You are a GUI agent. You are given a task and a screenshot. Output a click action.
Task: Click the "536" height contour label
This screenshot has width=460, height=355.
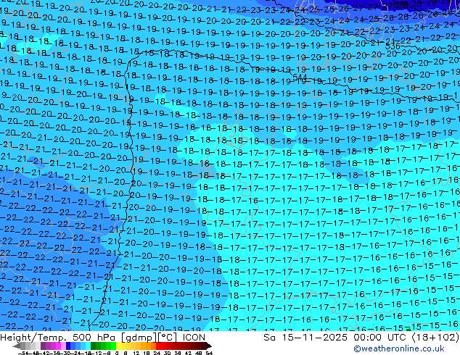click(393, 46)
